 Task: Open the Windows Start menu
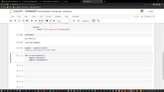(2, 91)
